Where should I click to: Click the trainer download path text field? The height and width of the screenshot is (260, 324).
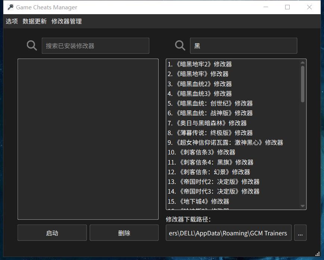pyautogui.click(x=228, y=233)
